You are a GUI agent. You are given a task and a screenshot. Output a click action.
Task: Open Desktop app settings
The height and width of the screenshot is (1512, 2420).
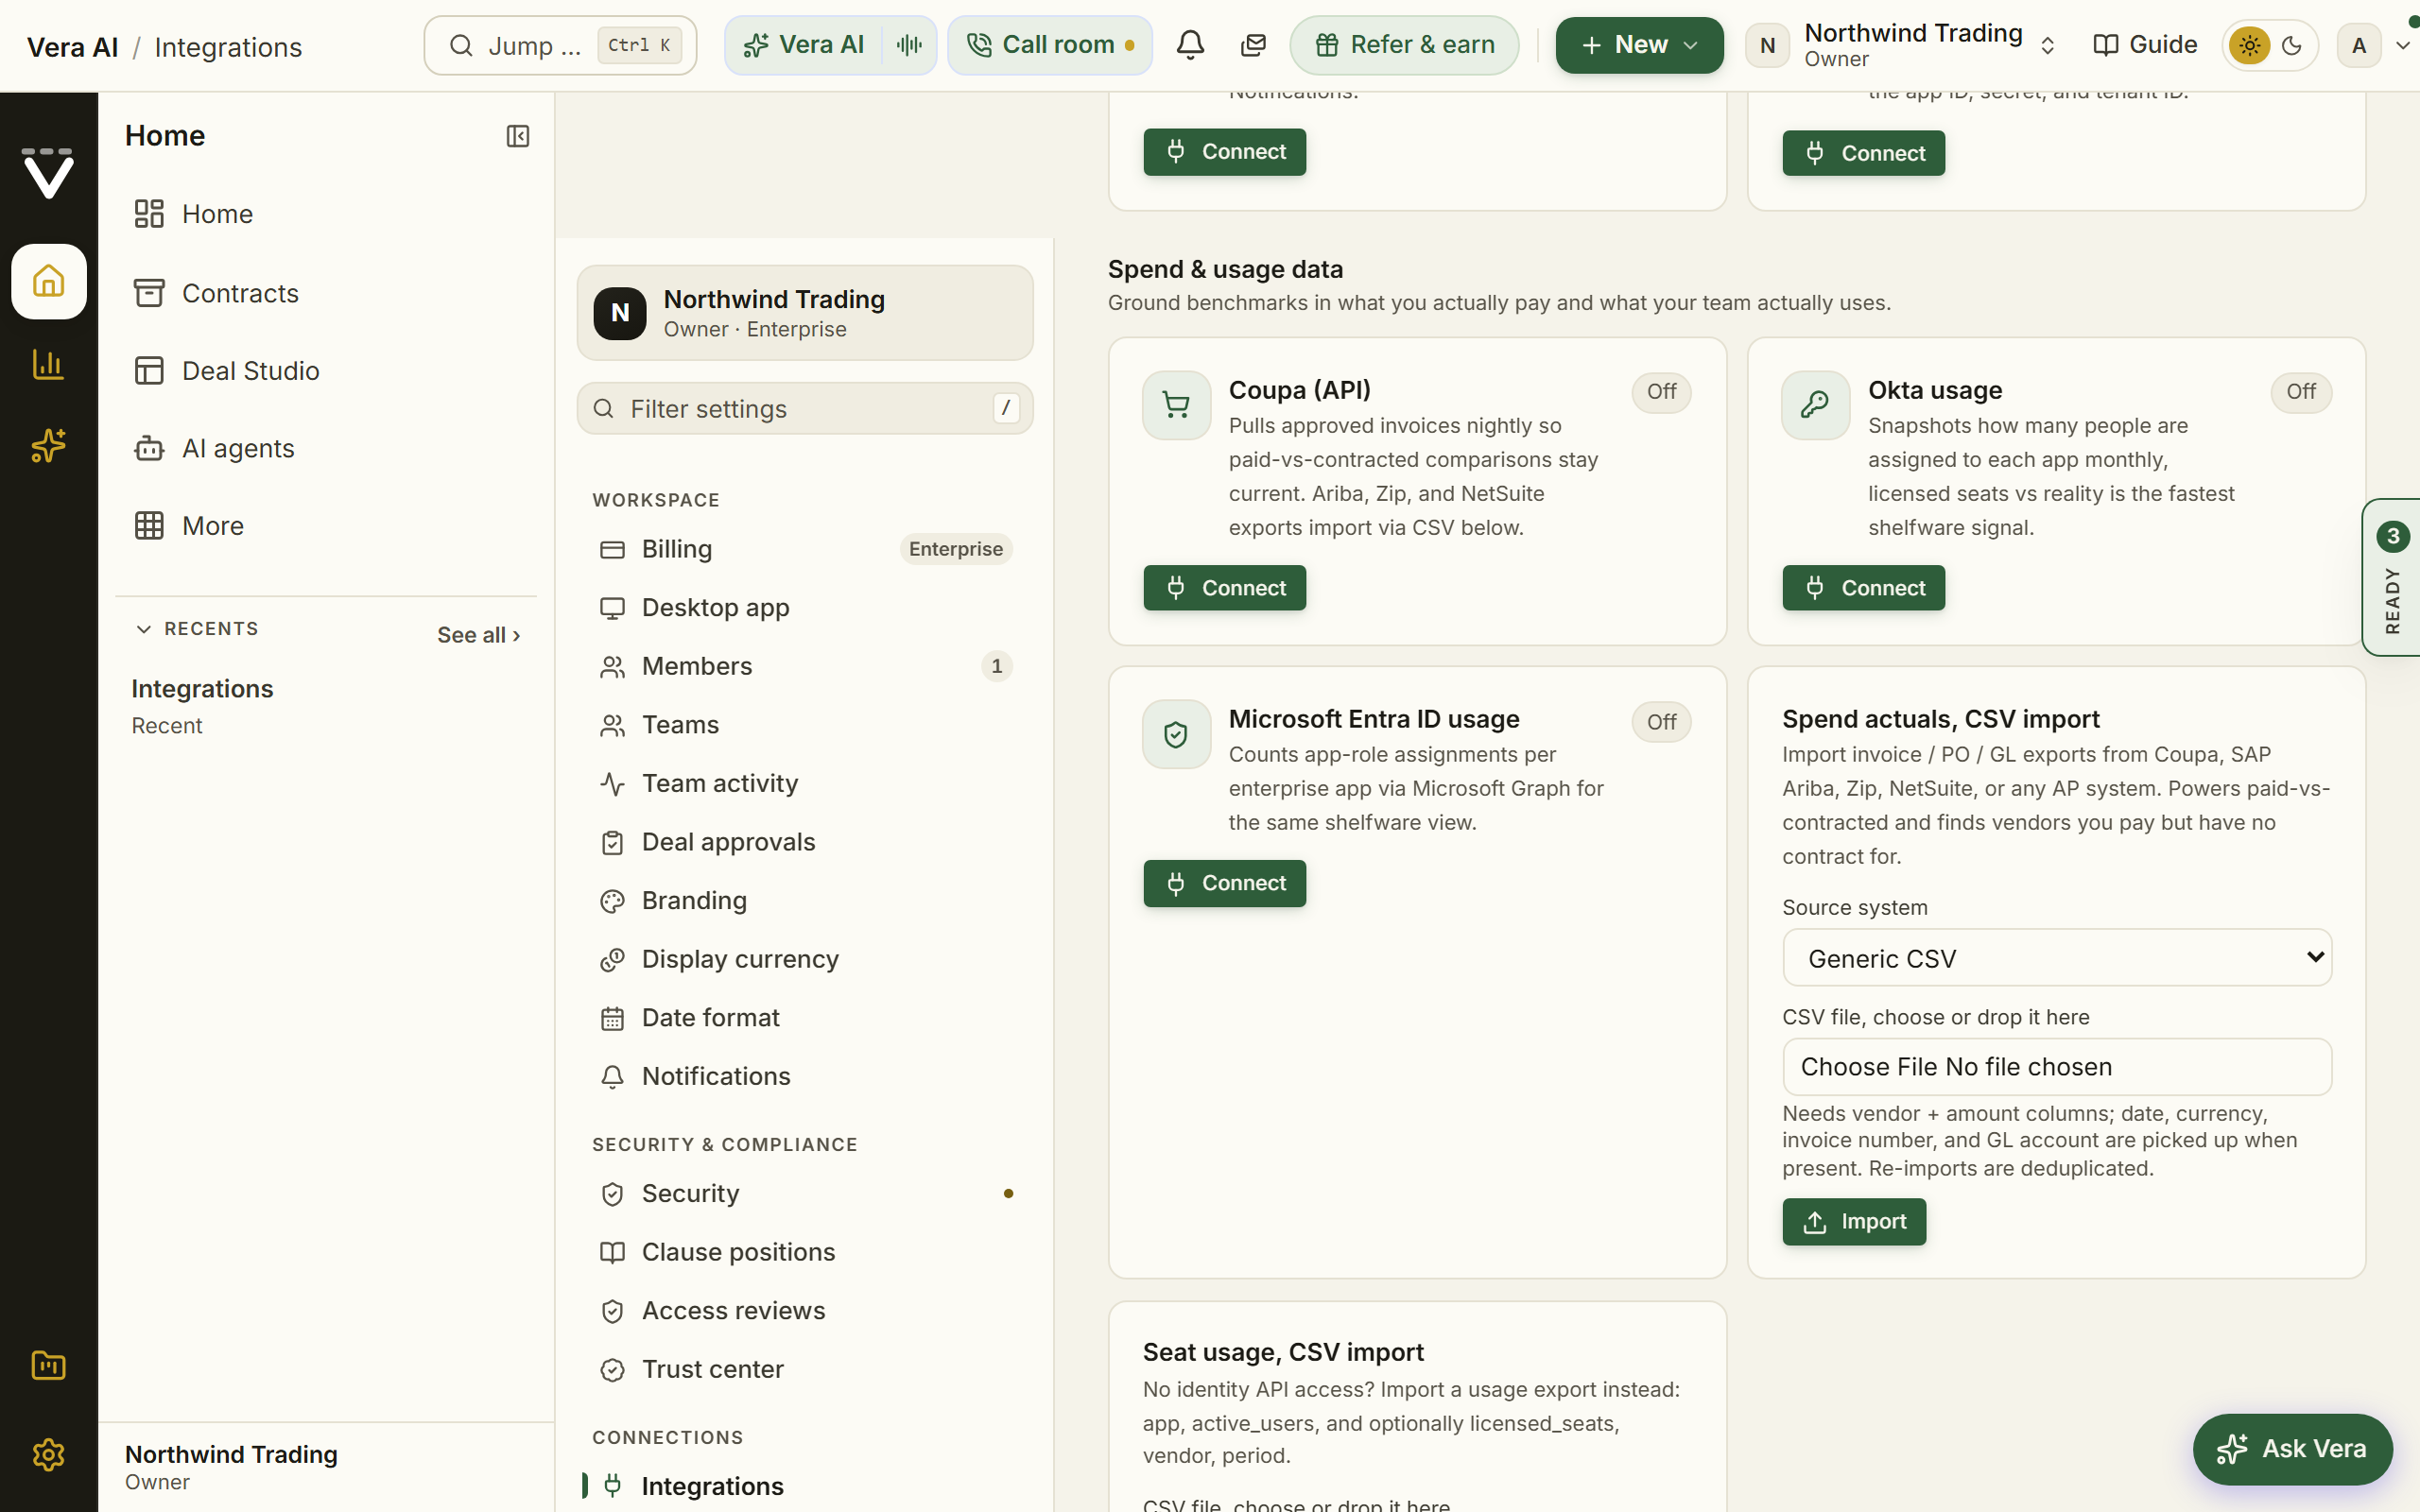coord(805,608)
